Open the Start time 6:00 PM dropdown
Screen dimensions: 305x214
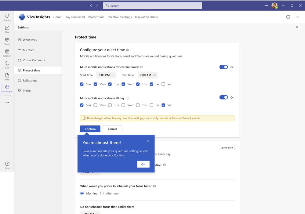[106, 75]
